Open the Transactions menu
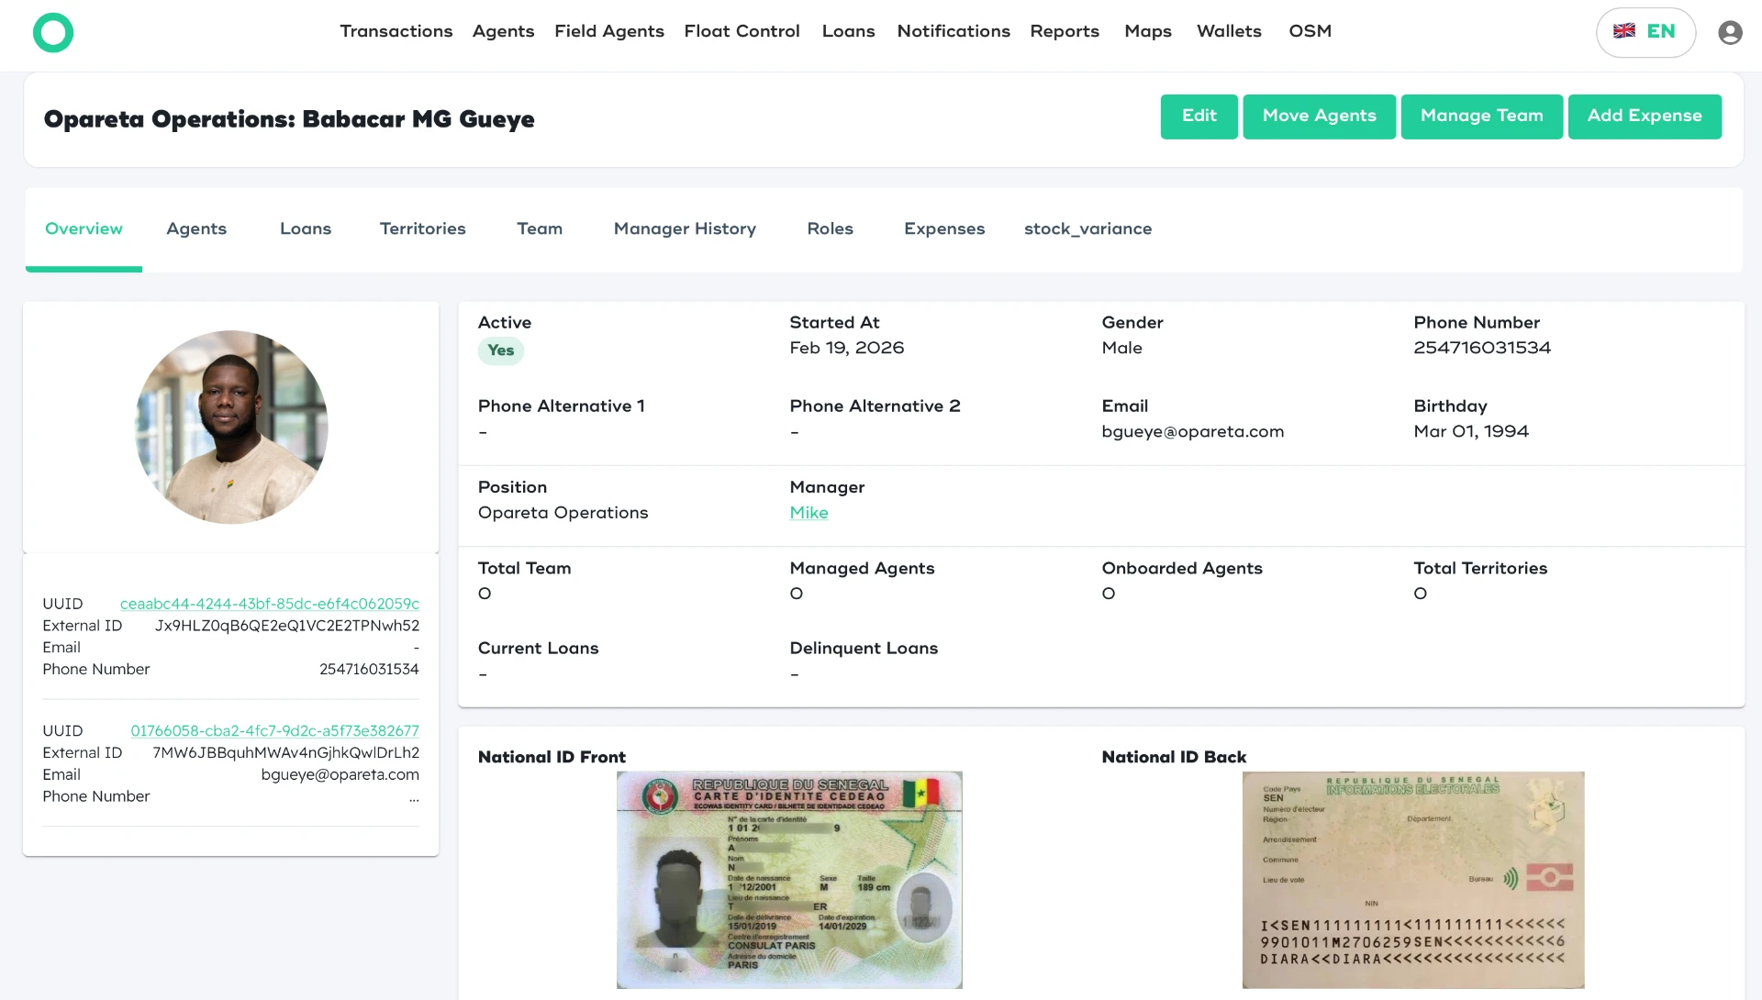1762x1000 pixels. pos(396,31)
